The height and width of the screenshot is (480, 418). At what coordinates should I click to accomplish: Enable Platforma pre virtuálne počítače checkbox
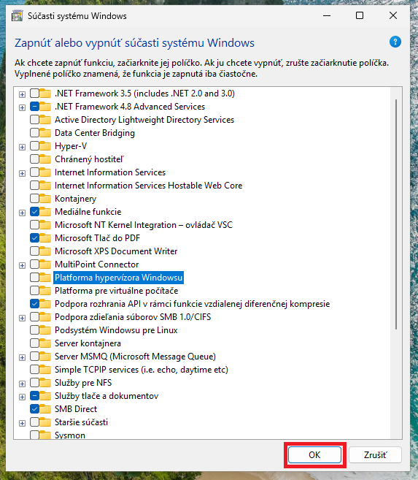click(34, 291)
